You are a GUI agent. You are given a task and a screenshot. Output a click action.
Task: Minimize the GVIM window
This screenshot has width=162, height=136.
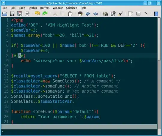coord(145,3)
